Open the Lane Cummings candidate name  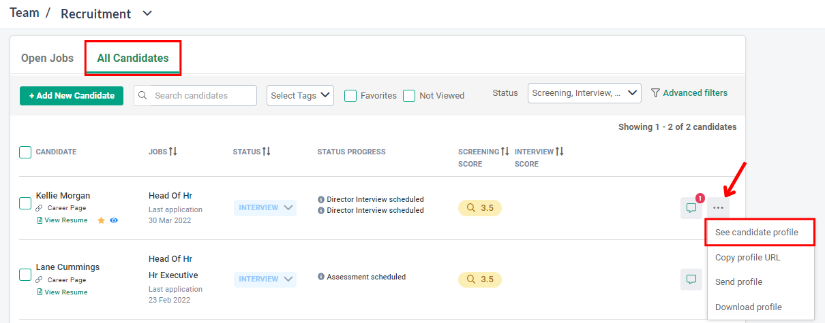67,267
